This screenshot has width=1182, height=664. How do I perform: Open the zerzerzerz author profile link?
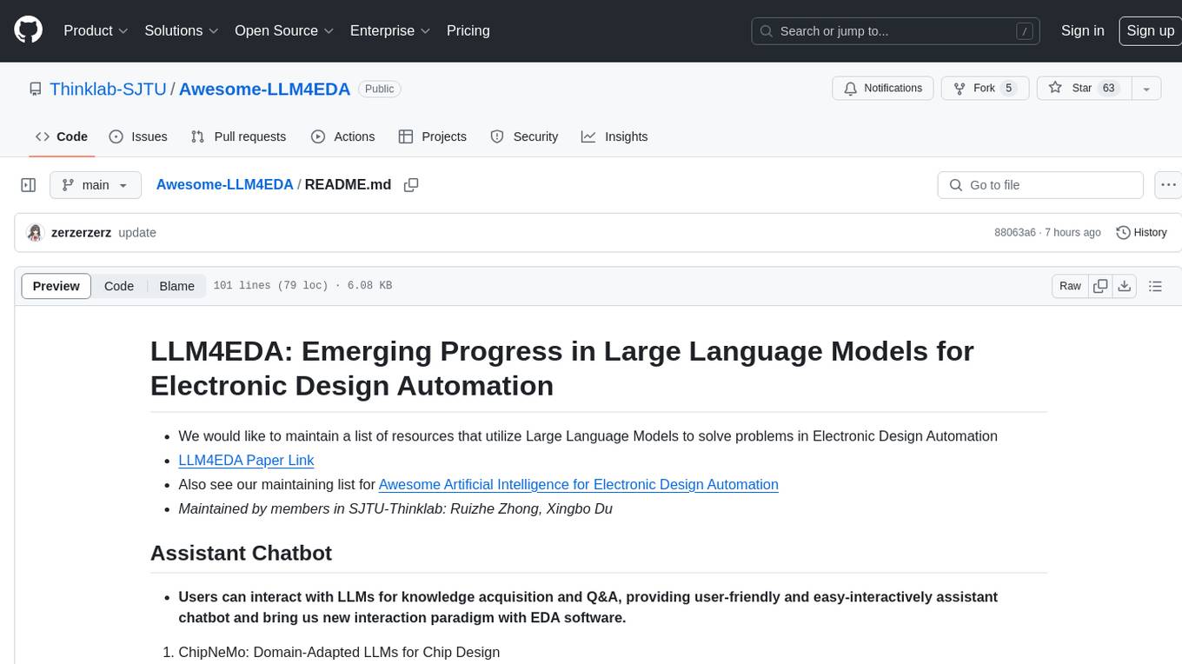pyautogui.click(x=81, y=233)
